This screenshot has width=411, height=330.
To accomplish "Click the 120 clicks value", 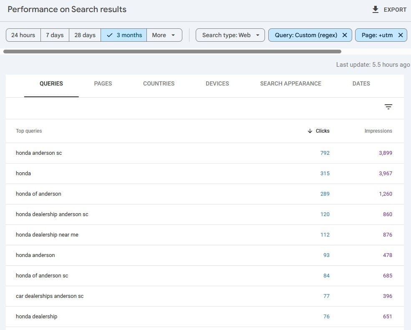I will [325, 214].
